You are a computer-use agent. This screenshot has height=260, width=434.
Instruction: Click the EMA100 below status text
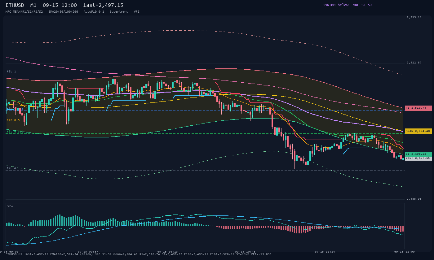coord(335,5)
